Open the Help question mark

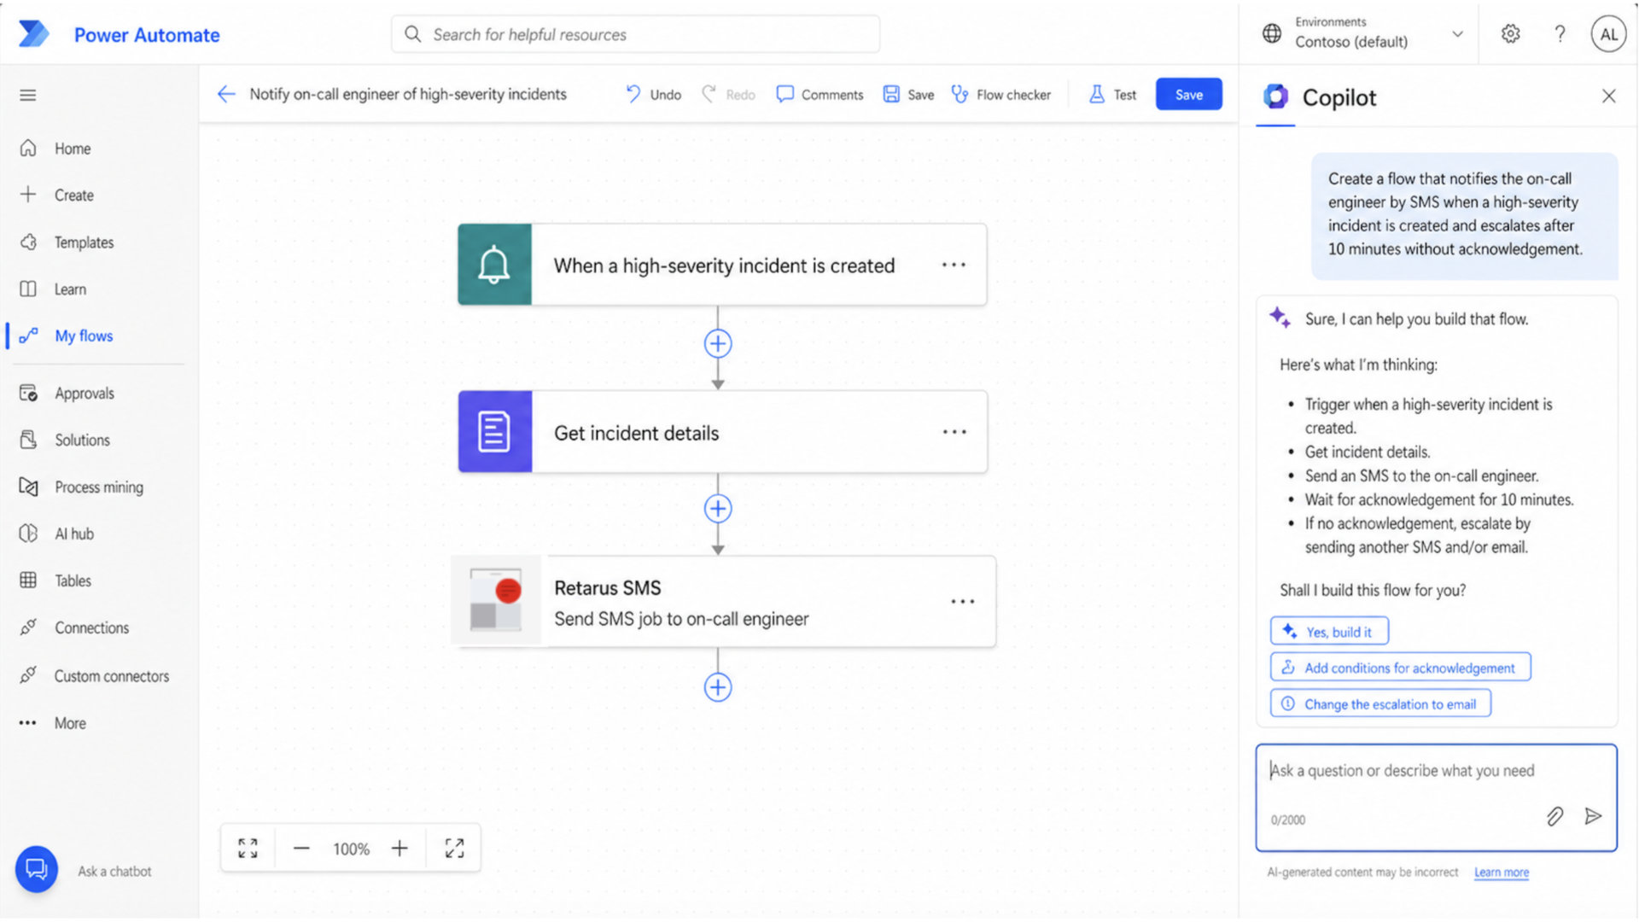point(1560,33)
